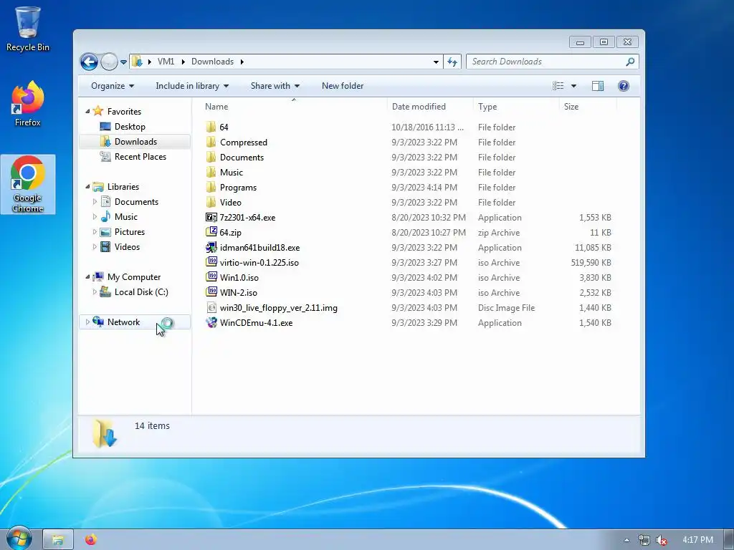
Task: Open Explorer help icon
Action: coord(624,86)
